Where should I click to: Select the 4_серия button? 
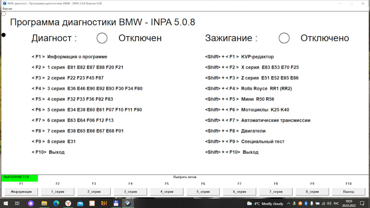167,192
